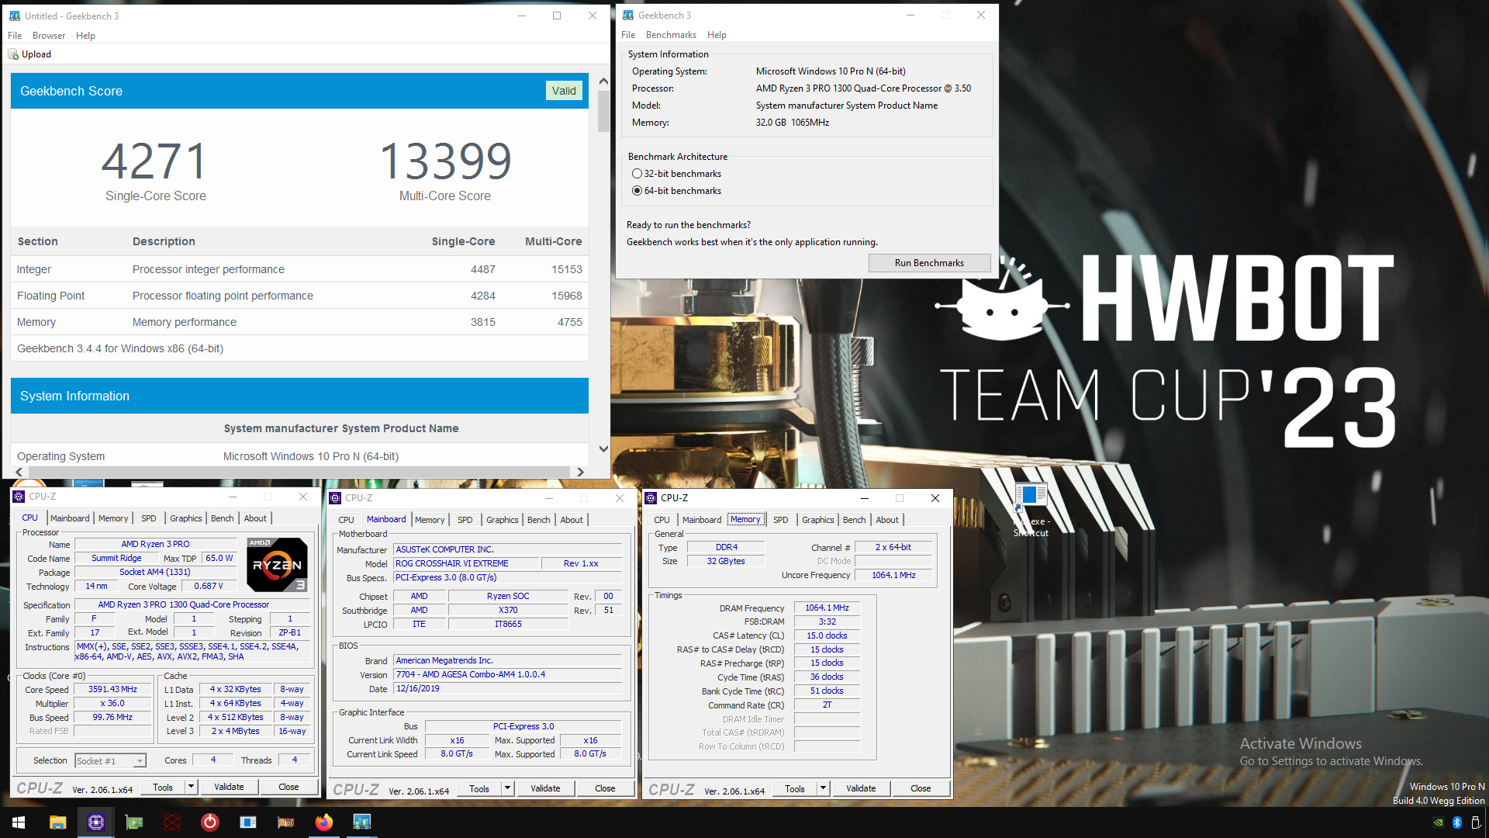The width and height of the screenshot is (1489, 838).
Task: Click the red atom-shaped taskbar icon
Action: [172, 822]
